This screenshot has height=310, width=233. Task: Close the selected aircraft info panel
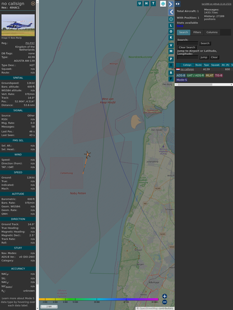tap(33, 3)
